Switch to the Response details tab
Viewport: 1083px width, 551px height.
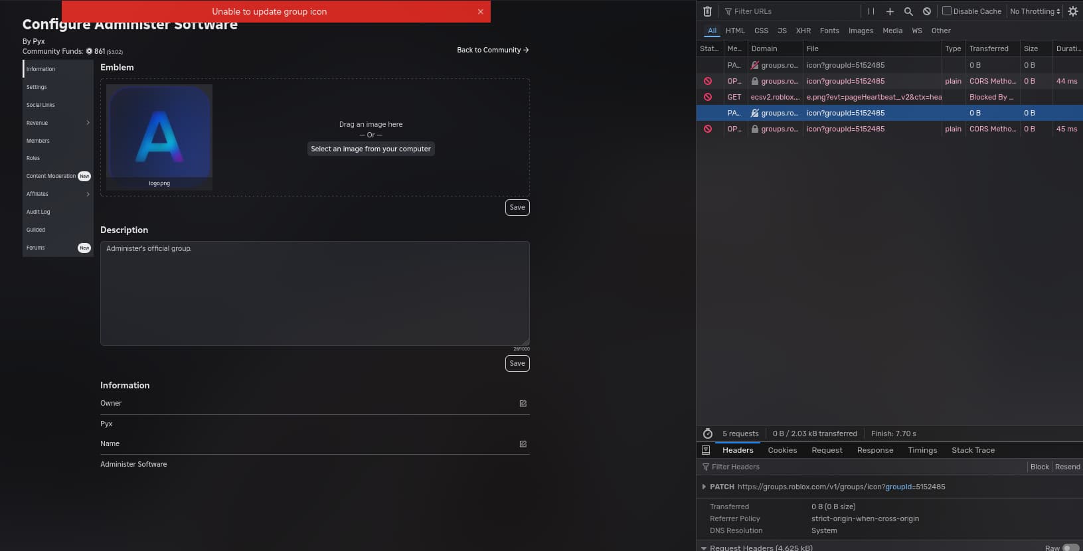(875, 450)
